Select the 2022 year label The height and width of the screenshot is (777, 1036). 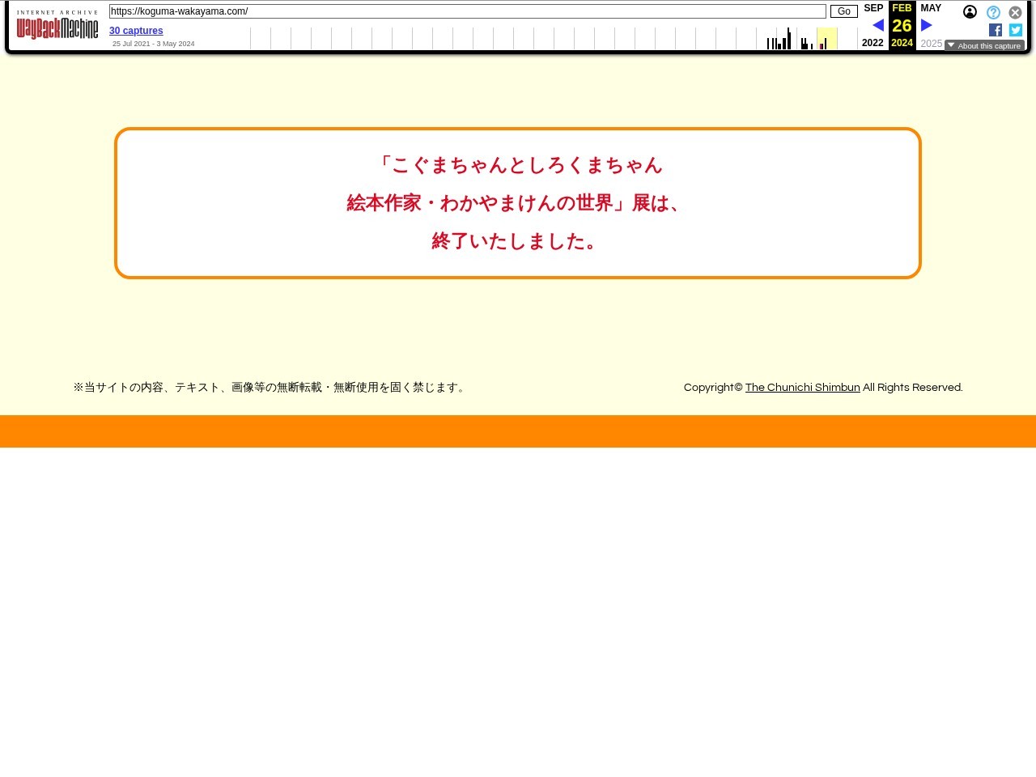pyautogui.click(x=873, y=43)
